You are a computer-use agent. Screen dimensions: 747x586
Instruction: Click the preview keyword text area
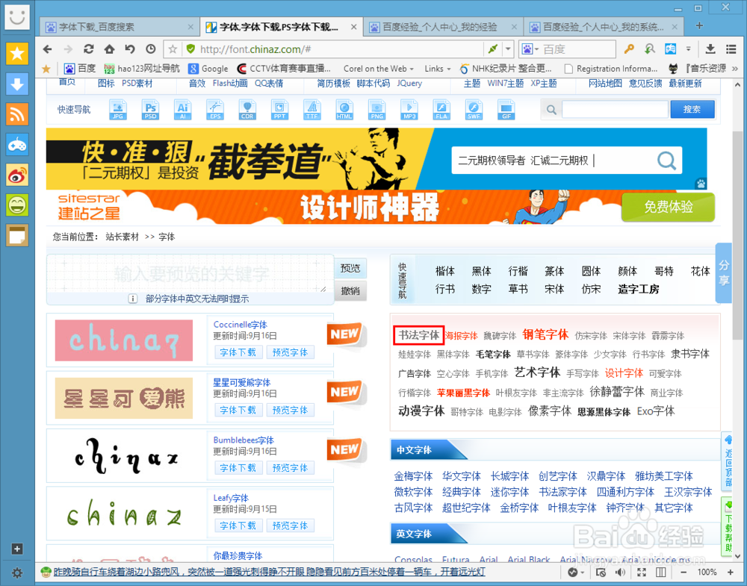coord(190,274)
